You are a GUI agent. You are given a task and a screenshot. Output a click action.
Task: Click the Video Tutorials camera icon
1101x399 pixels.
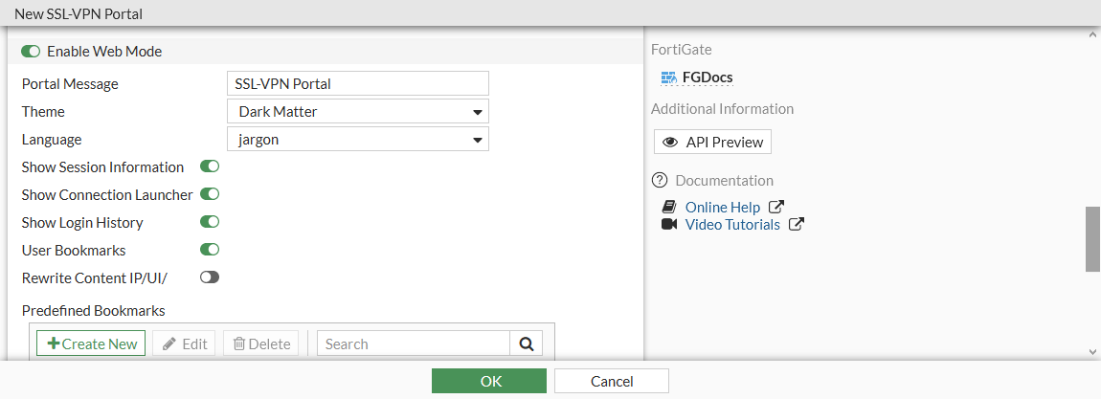669,225
